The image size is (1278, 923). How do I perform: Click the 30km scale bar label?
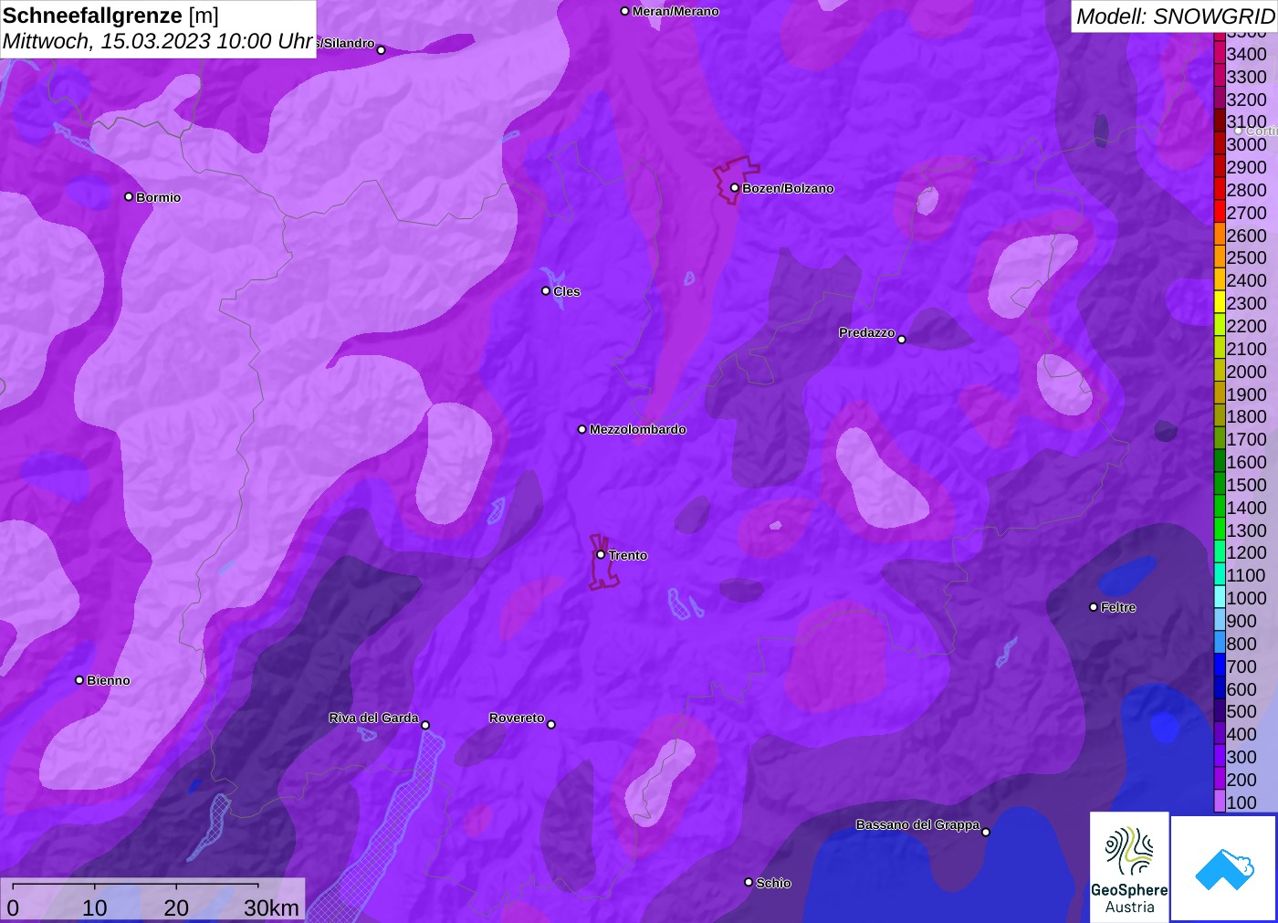[271, 907]
